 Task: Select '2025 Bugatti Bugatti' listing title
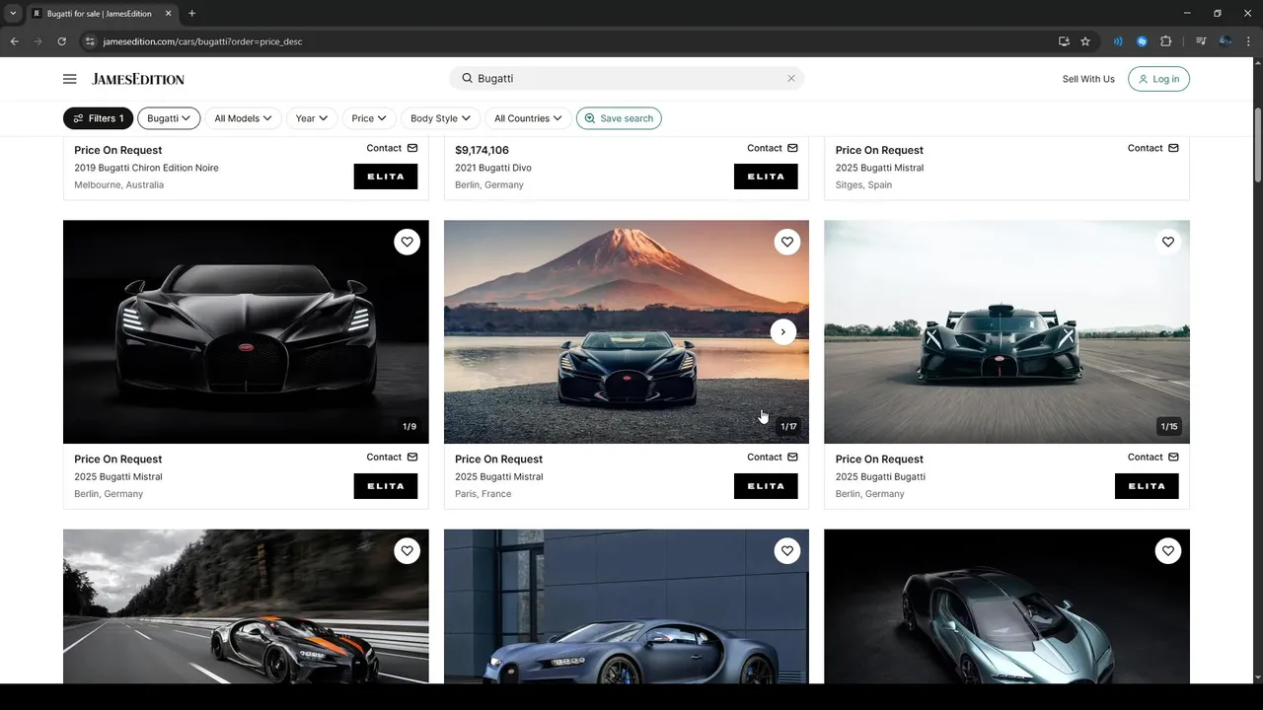880,476
